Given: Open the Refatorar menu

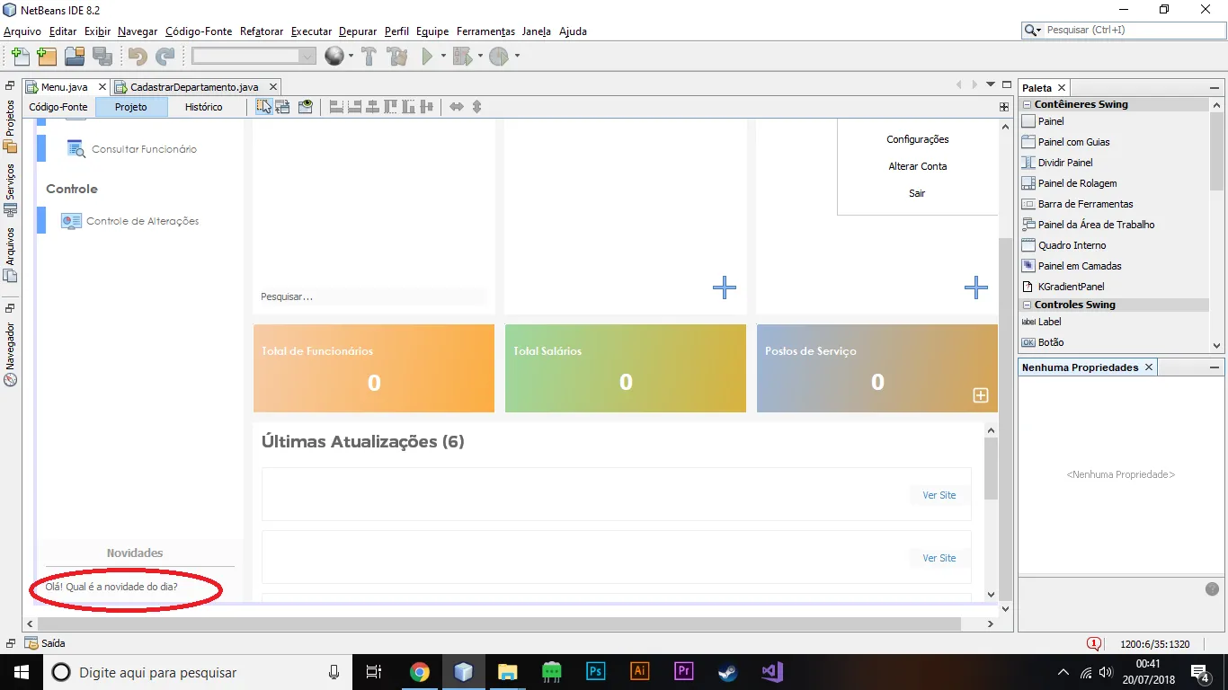Looking at the screenshot, I should 261,31.
